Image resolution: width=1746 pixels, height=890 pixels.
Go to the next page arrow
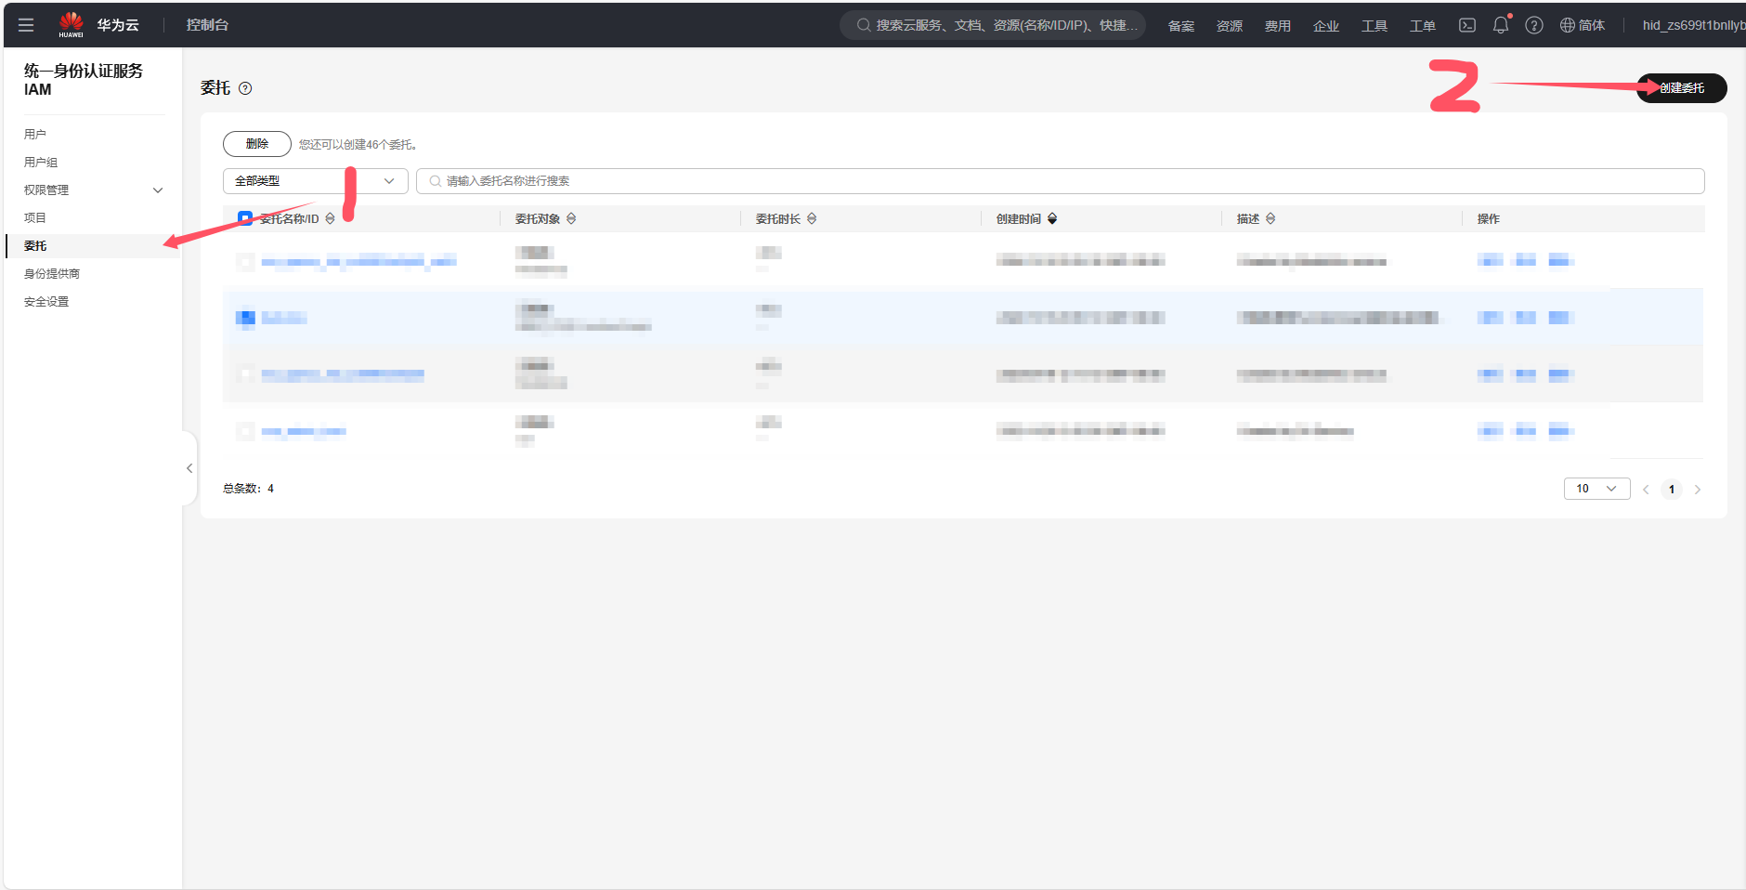pyautogui.click(x=1698, y=490)
